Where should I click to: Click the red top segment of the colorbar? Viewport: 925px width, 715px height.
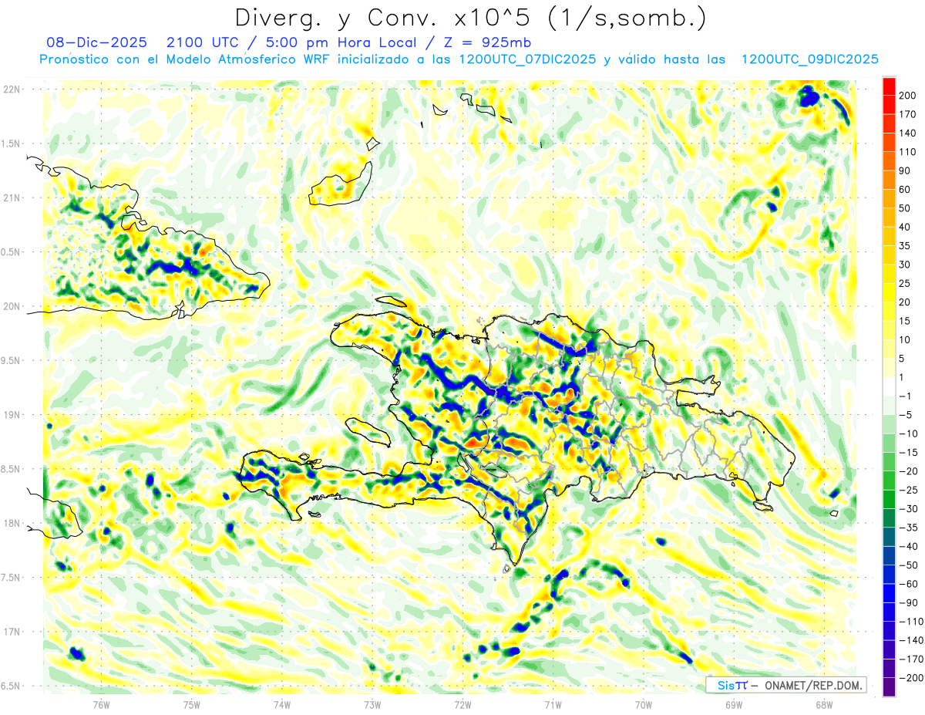(x=889, y=85)
